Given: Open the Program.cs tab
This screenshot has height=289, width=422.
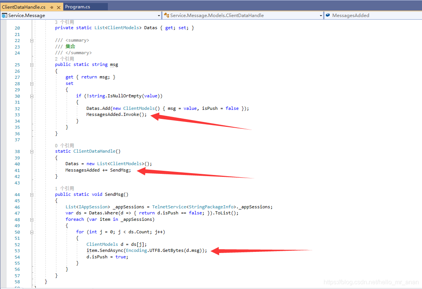Looking at the screenshot, I should coord(78,7).
